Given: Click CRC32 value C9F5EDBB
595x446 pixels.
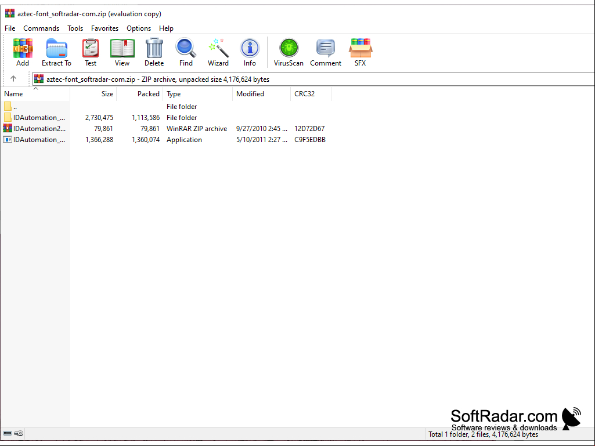Looking at the screenshot, I should tap(309, 140).
